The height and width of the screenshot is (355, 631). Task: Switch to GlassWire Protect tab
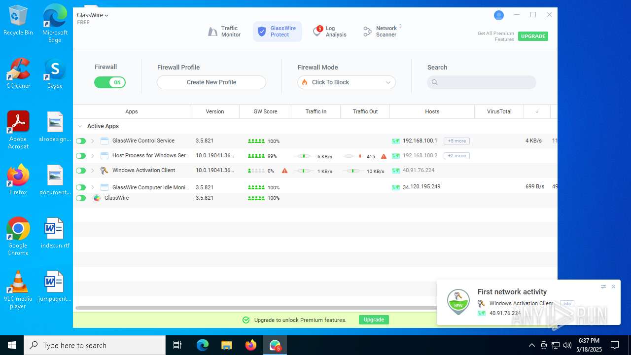[277, 32]
